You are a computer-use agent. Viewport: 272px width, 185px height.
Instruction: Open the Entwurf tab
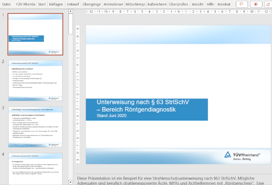tap(73, 4)
